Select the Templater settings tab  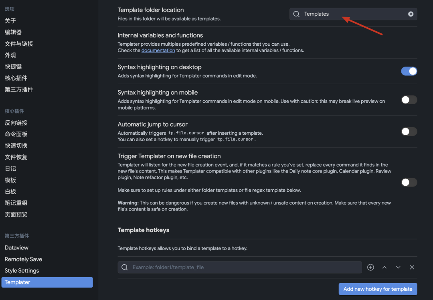point(47,282)
